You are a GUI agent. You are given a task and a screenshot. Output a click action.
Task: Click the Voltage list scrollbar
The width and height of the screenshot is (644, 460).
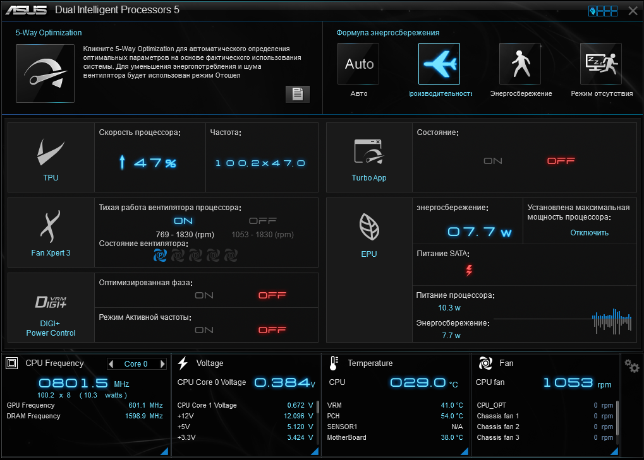click(x=317, y=407)
